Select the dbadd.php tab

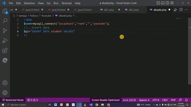[160, 10]
